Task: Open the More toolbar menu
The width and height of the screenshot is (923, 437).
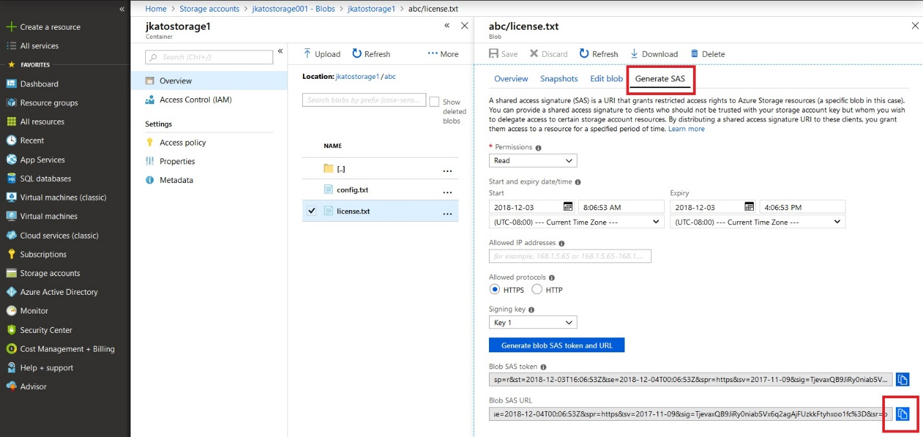Action: click(x=443, y=54)
